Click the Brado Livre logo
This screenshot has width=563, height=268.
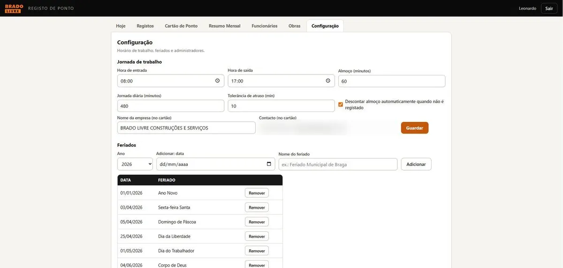tap(14, 8)
